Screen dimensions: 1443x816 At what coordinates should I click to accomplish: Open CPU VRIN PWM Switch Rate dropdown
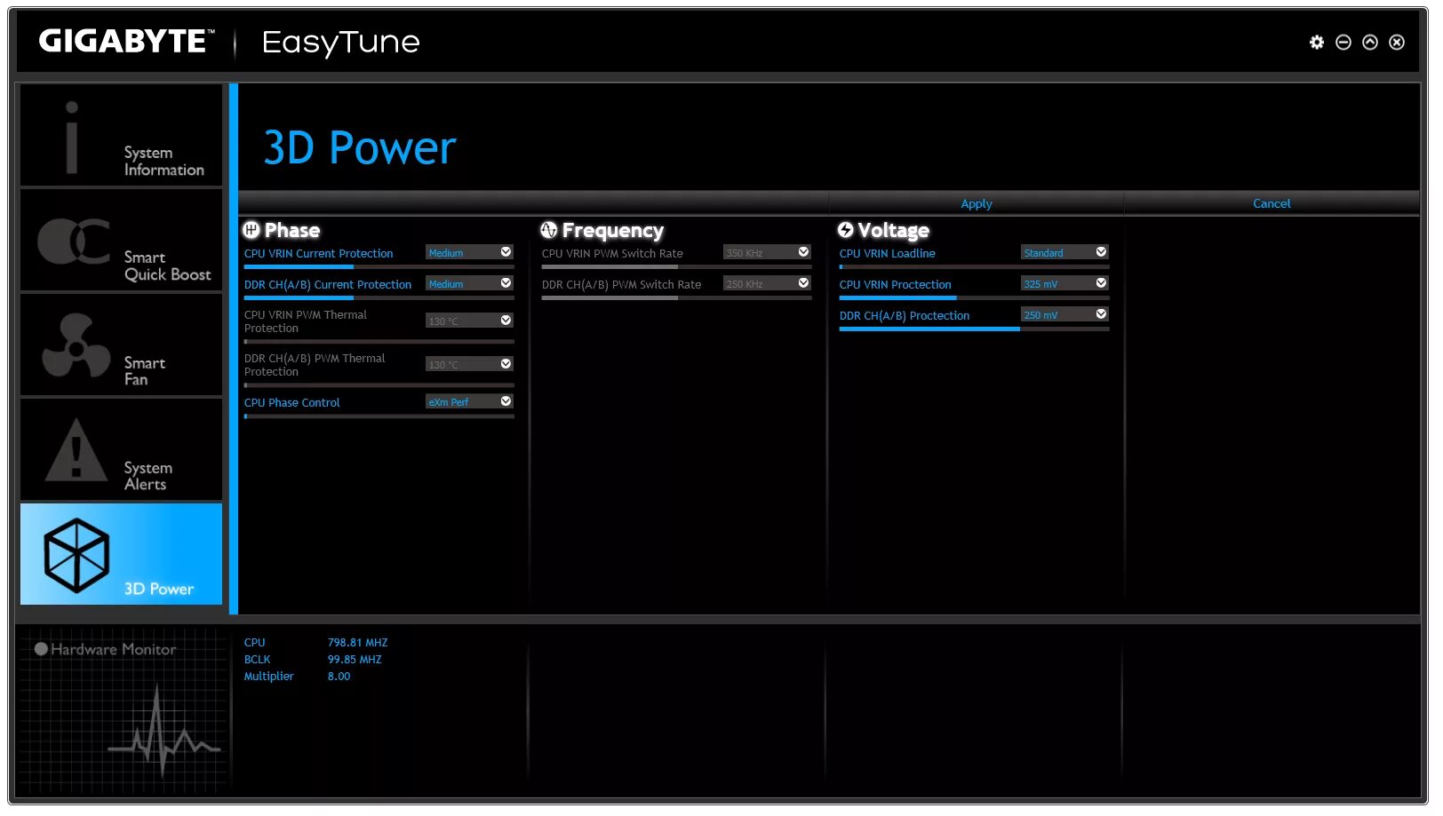click(x=767, y=253)
